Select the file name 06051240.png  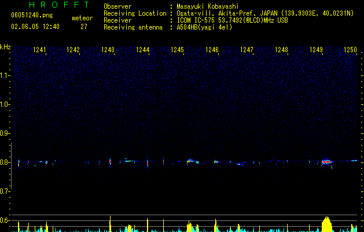click(x=32, y=16)
